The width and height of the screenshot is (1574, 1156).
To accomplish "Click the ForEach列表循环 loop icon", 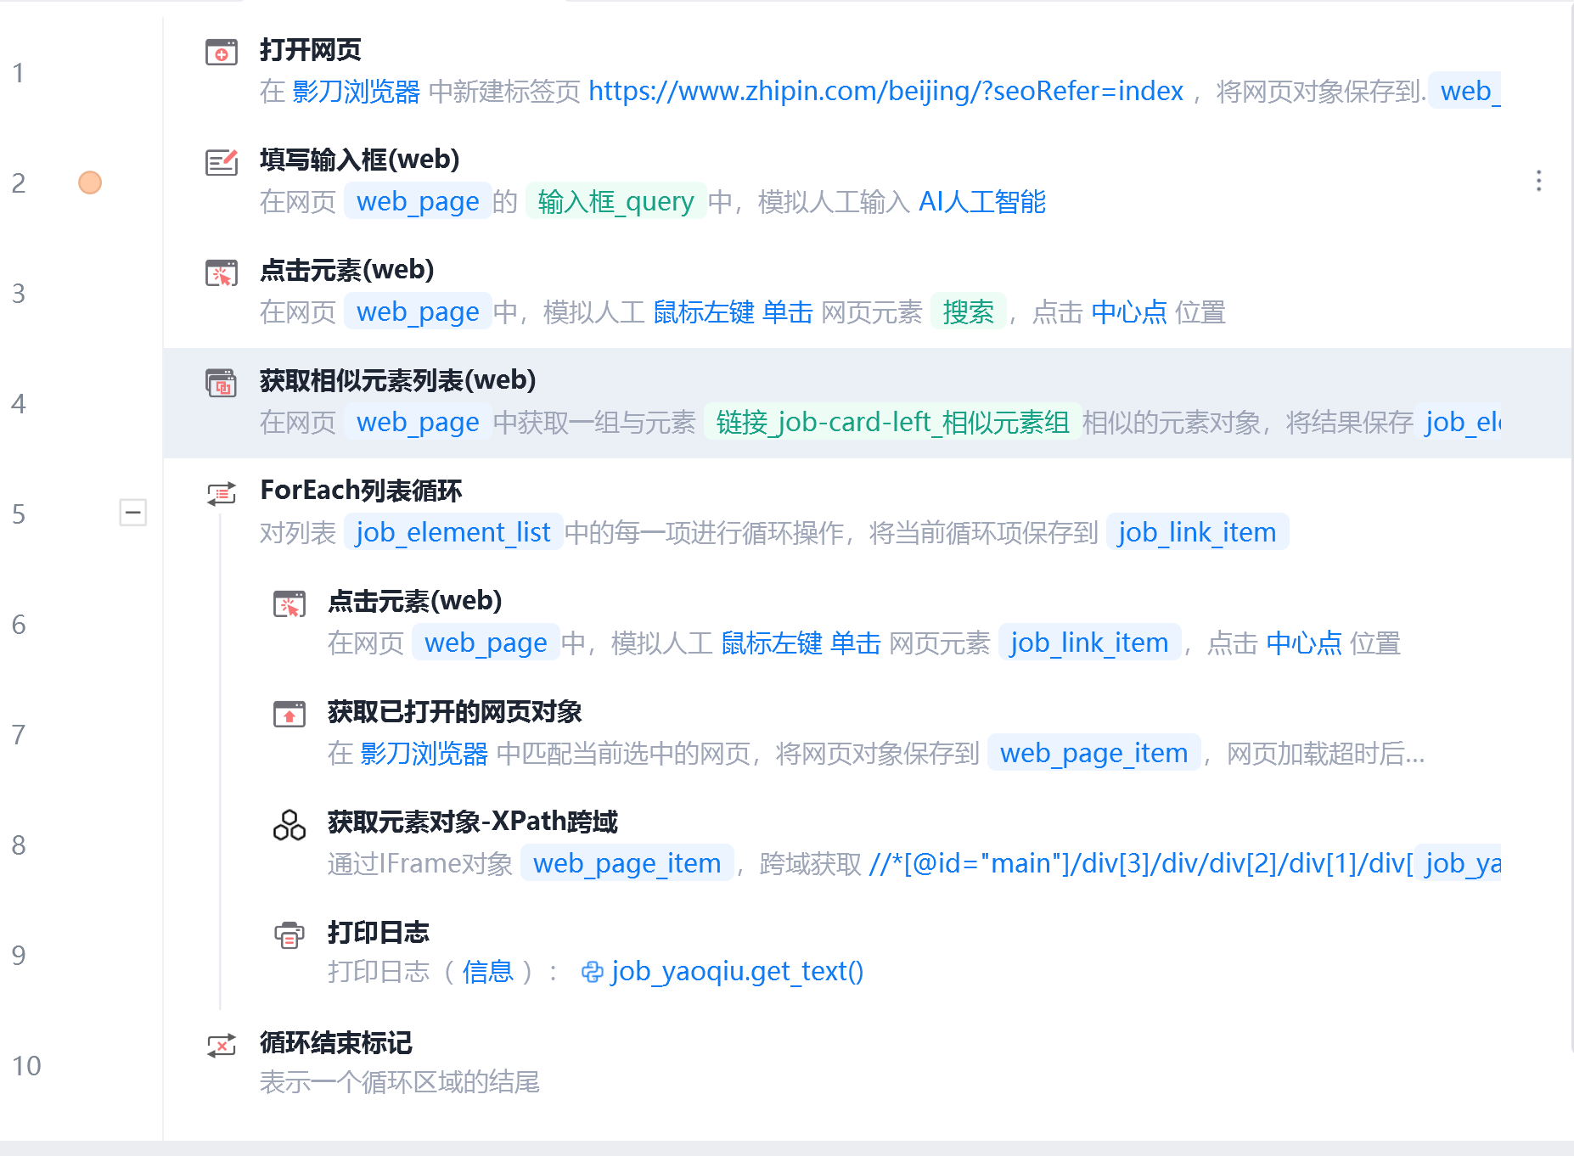I will point(221,492).
